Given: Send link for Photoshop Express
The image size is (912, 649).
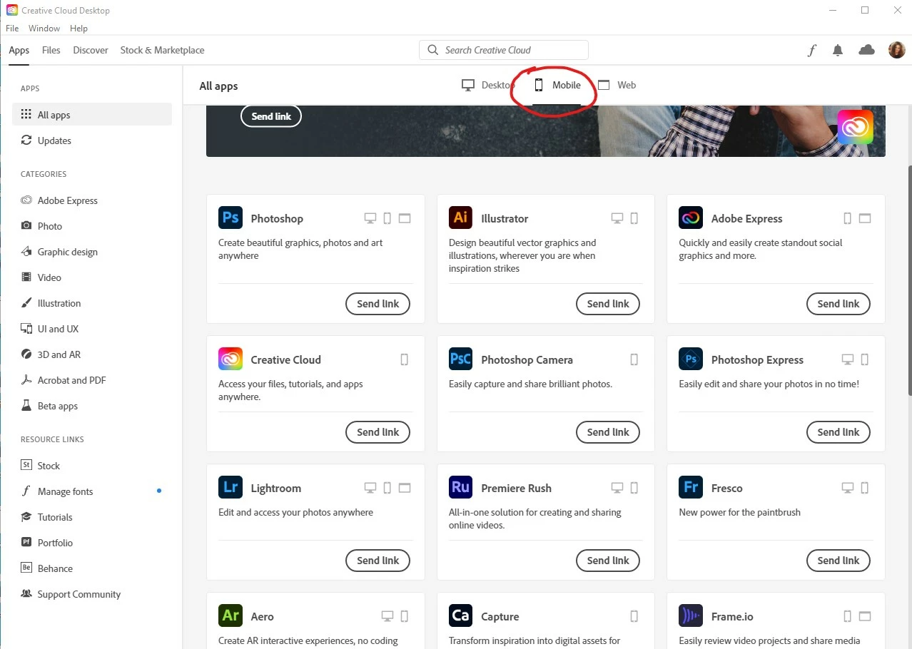Looking at the screenshot, I should 838,432.
